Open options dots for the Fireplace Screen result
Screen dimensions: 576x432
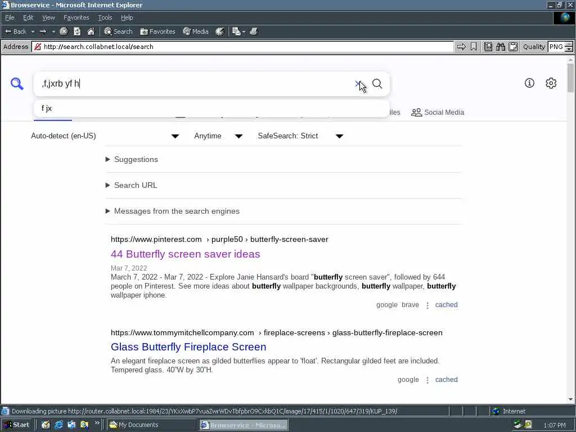[427, 380]
